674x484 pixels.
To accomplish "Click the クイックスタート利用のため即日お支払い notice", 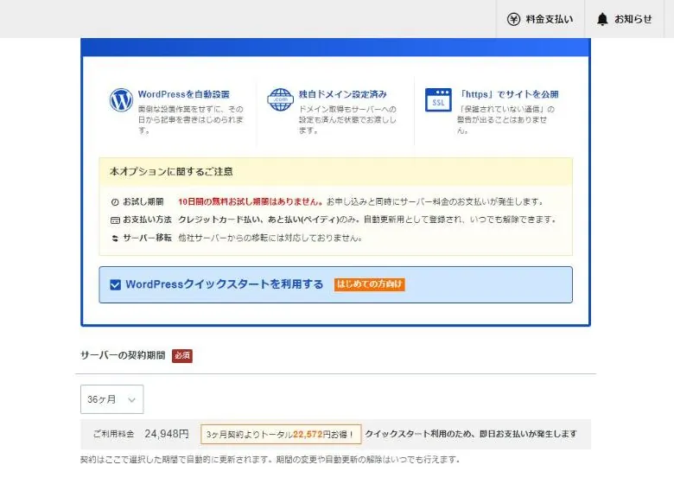I will [471, 434].
